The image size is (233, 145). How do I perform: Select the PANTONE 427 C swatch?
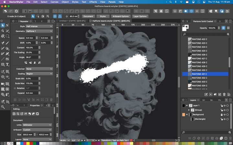199,58
